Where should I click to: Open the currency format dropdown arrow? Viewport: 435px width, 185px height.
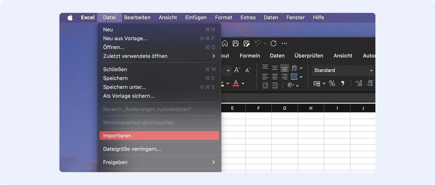(x=324, y=83)
